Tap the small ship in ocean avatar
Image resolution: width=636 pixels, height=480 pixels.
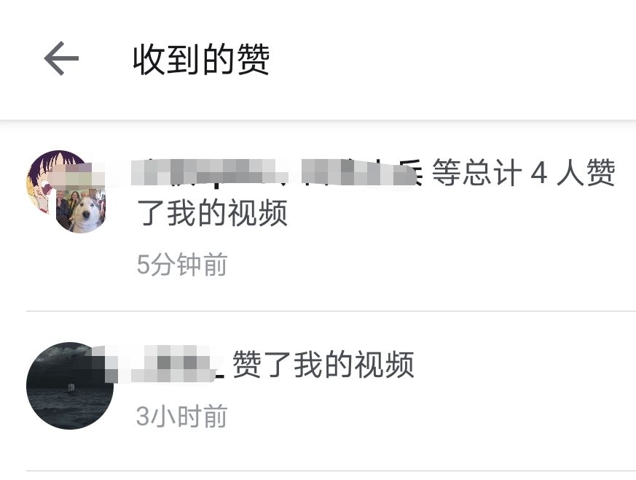(71, 387)
